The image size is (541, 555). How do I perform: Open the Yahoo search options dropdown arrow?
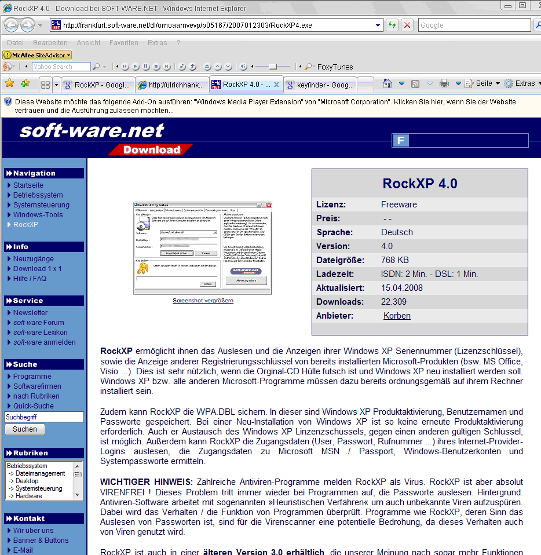tap(105, 67)
